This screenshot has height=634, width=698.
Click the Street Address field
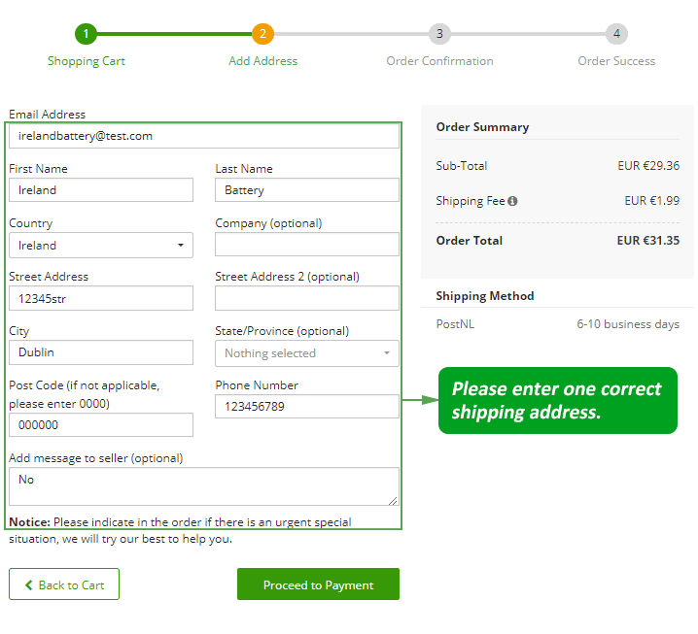[101, 299]
